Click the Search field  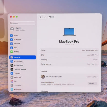pyautogui.click(x=22, y=23)
